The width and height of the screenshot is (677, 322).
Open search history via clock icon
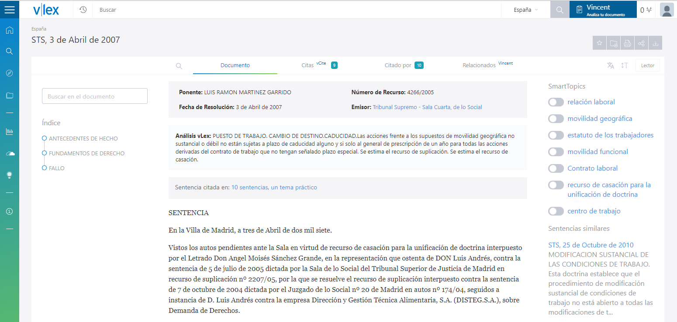(x=83, y=9)
